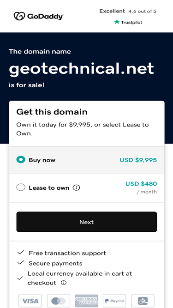Viewport: 173px width, 308px height.
Task: Choose the USD $480 per month option
Action: coord(87,188)
